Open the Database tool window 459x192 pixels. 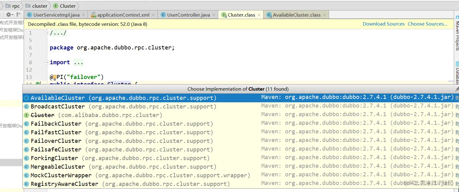pyautogui.click(x=457, y=73)
